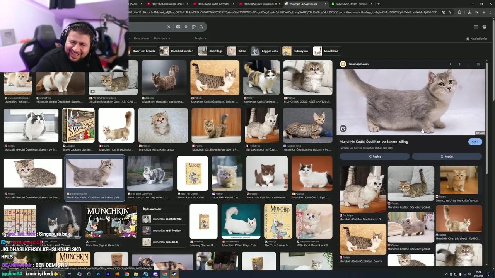Open Munchkin Kedisi Özellikleri ve Bakımı eBlog title
The width and height of the screenshot is (495, 278).
pyautogui.click(x=374, y=142)
